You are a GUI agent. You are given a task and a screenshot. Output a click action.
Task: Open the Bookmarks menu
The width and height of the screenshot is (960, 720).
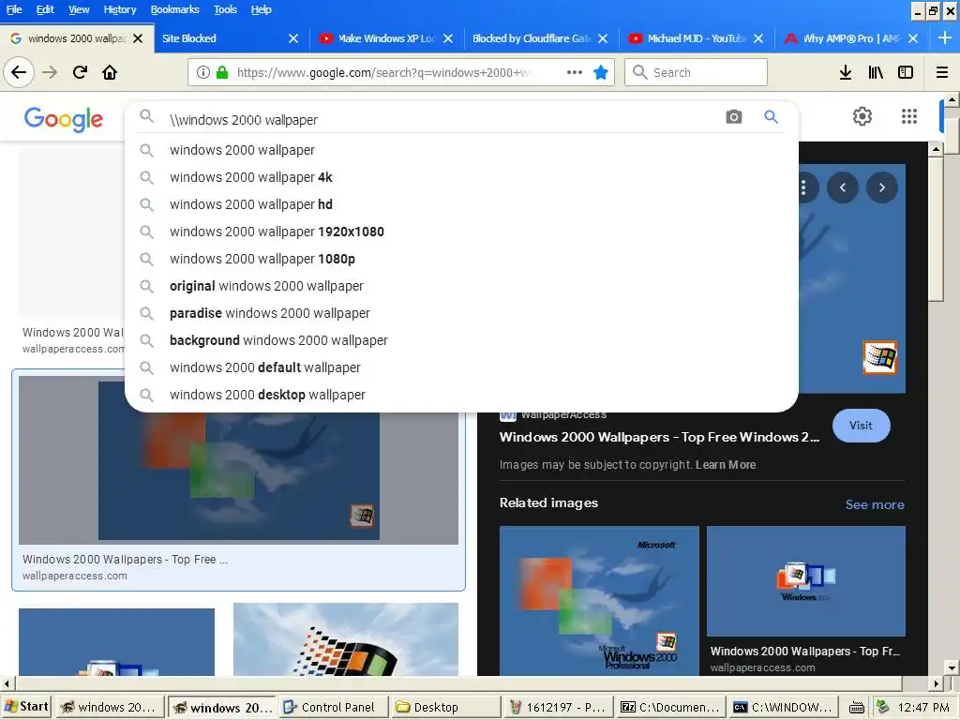[x=174, y=9]
